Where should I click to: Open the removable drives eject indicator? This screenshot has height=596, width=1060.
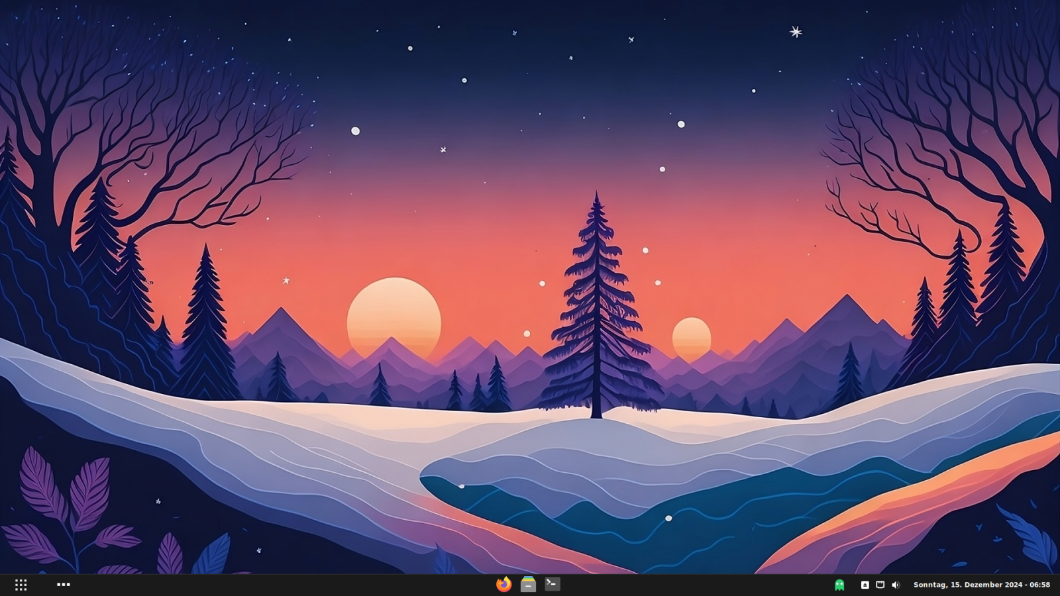865,585
